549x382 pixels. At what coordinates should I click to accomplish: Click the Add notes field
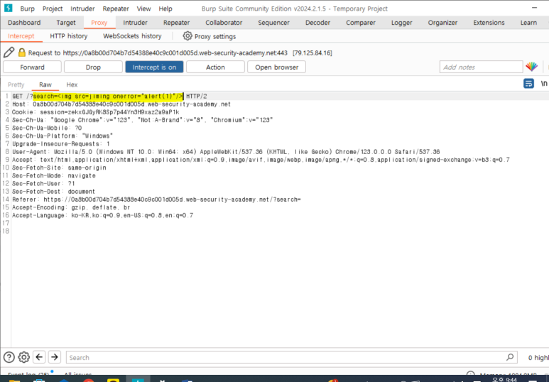coord(481,67)
